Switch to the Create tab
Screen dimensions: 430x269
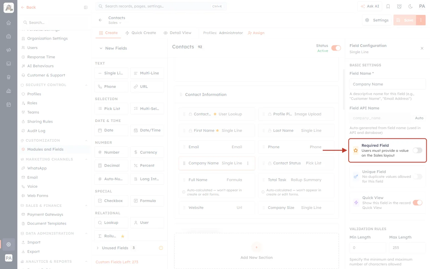pos(108,33)
